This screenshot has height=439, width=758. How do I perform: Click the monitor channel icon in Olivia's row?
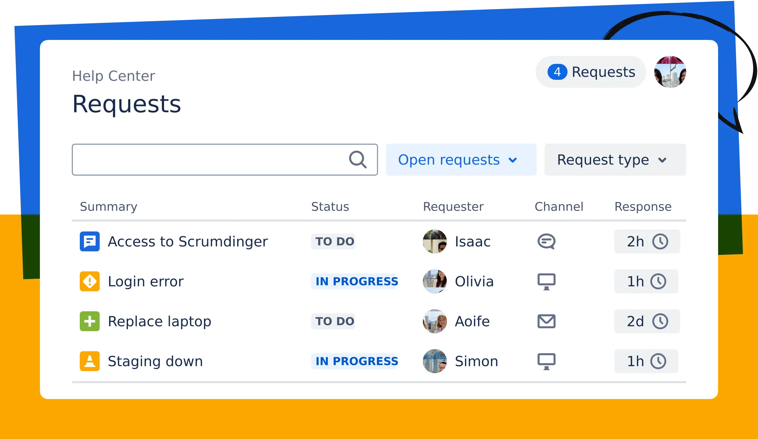tap(546, 281)
